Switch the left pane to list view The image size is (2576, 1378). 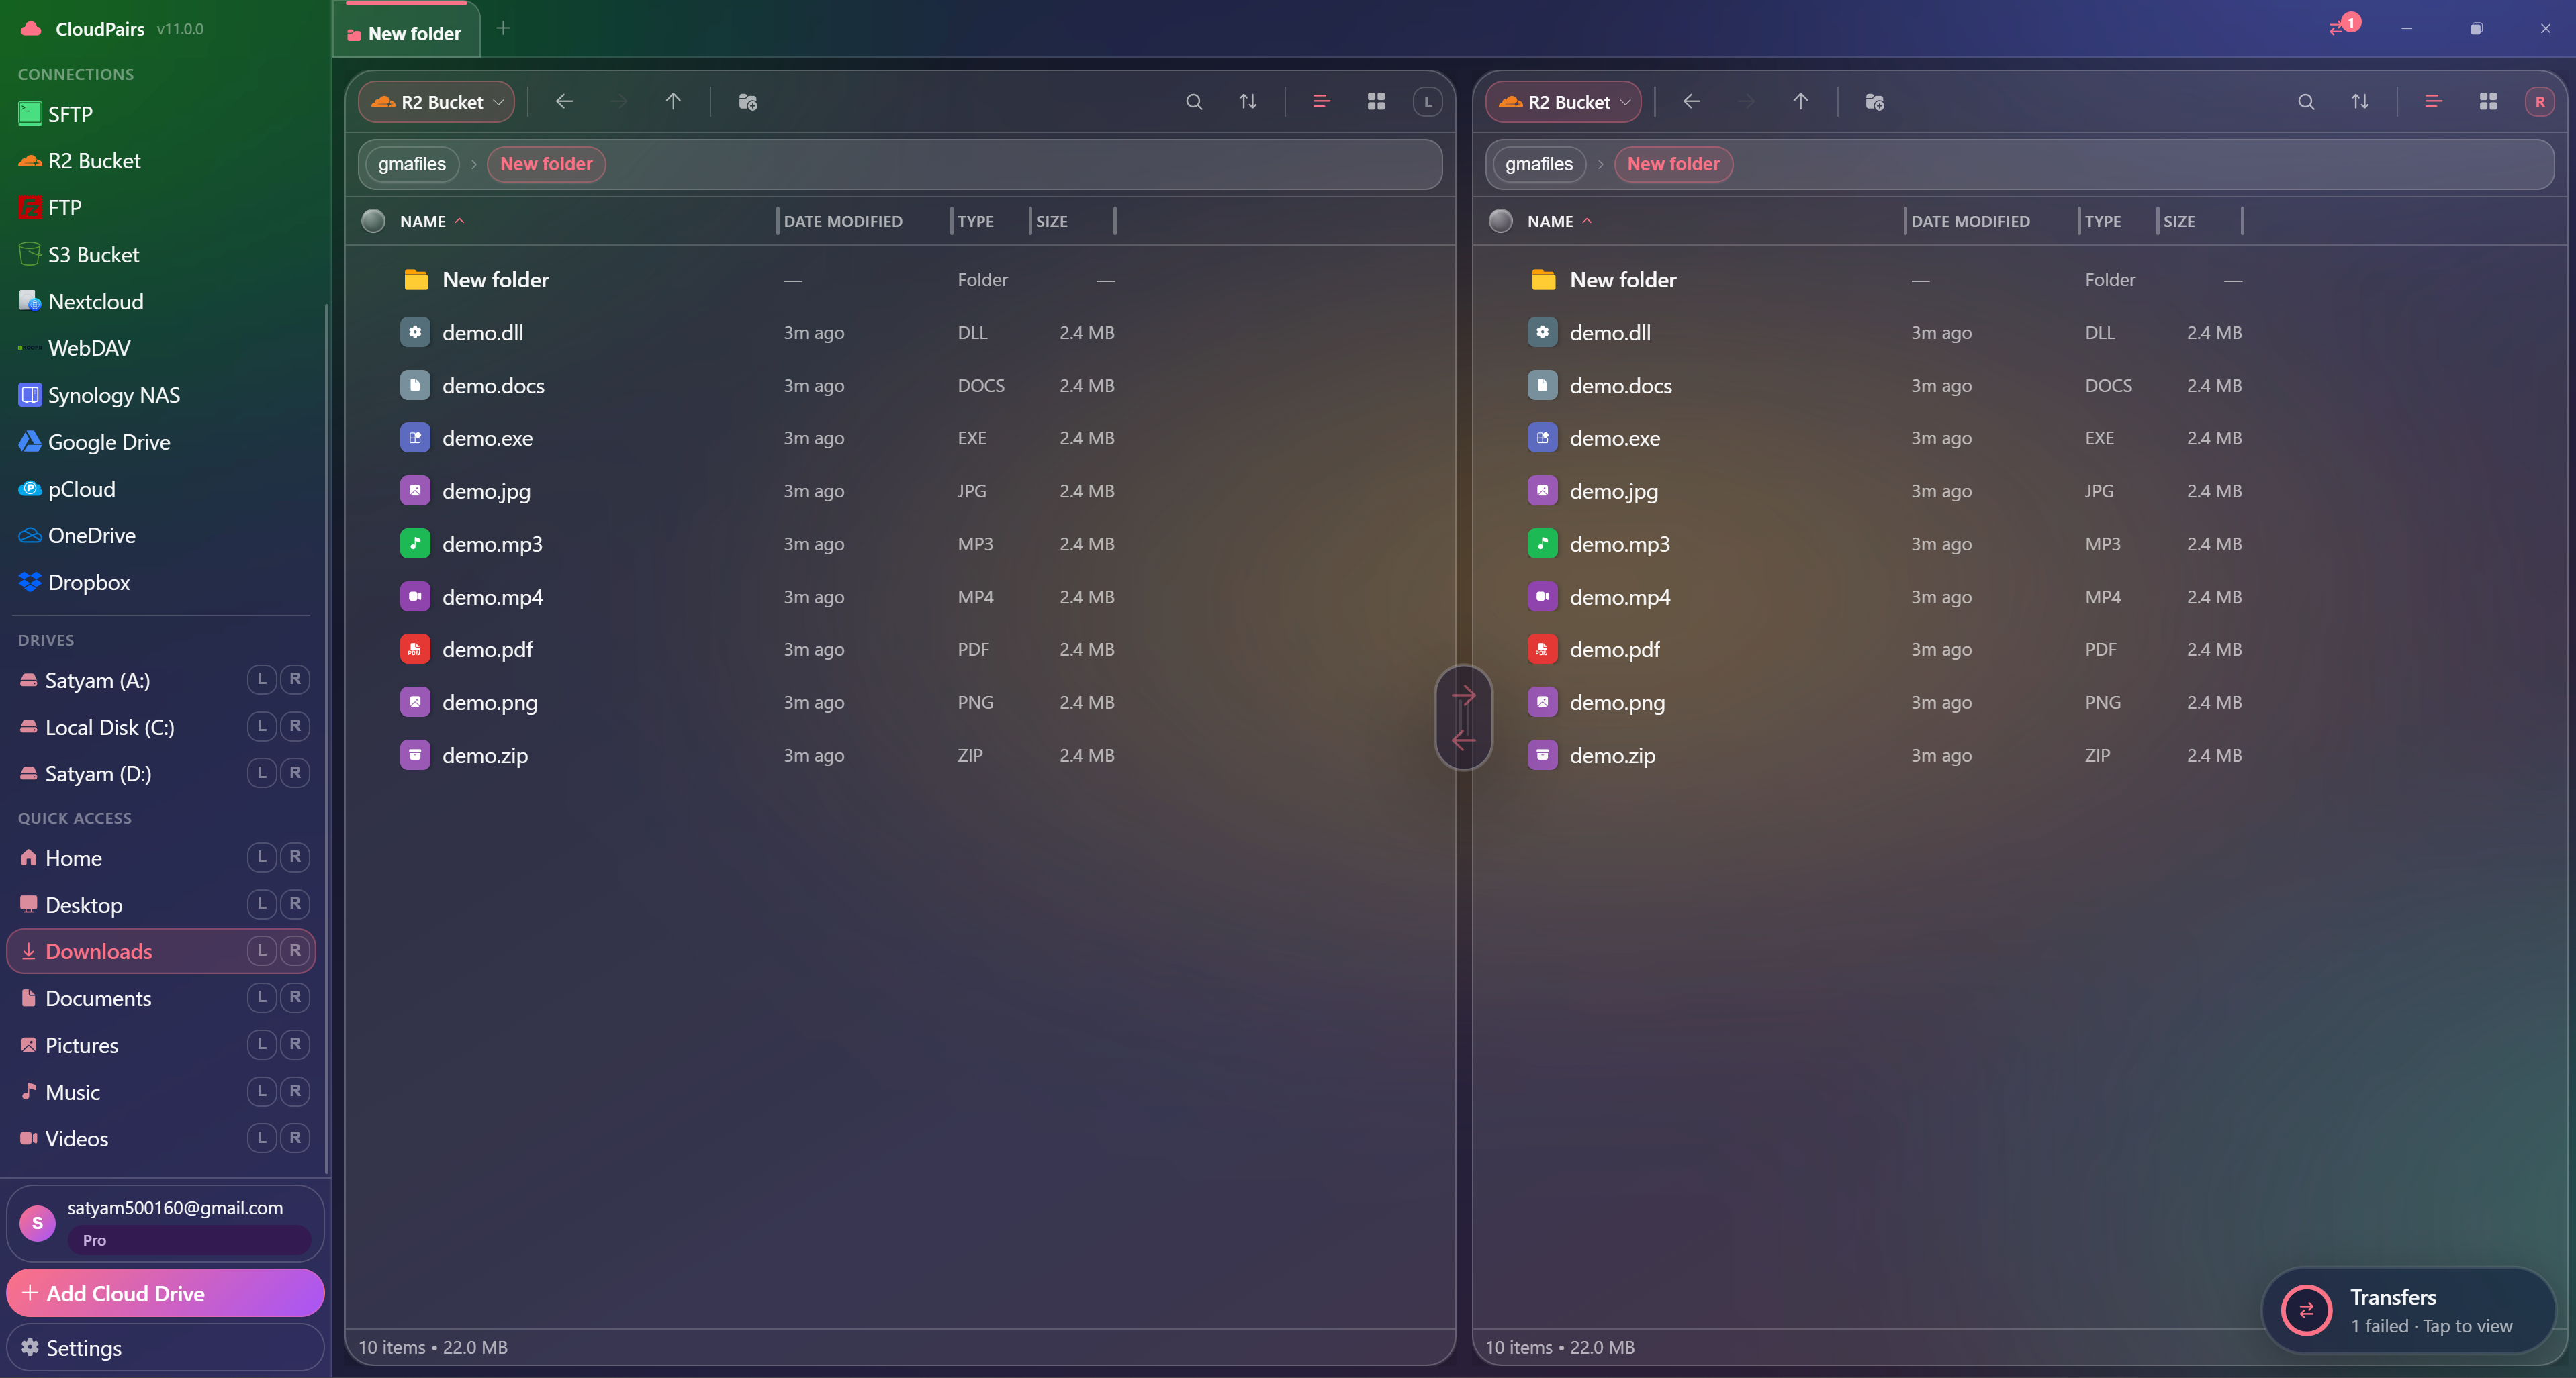click(x=1321, y=102)
